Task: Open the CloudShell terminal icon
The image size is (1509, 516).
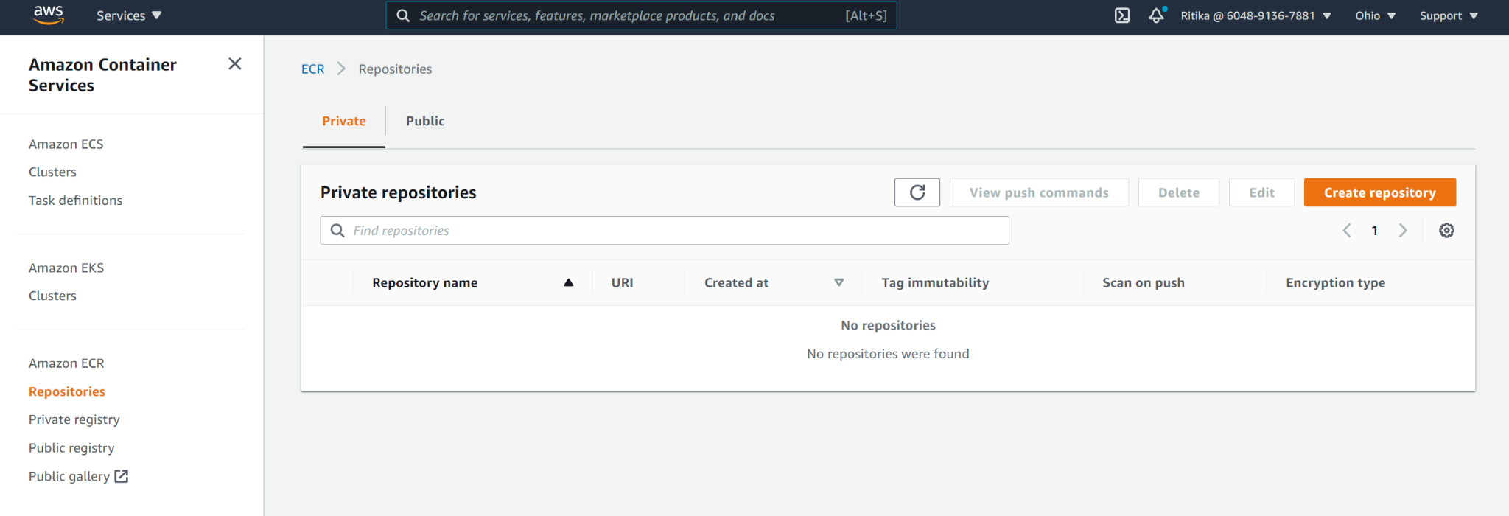Action: [1121, 15]
